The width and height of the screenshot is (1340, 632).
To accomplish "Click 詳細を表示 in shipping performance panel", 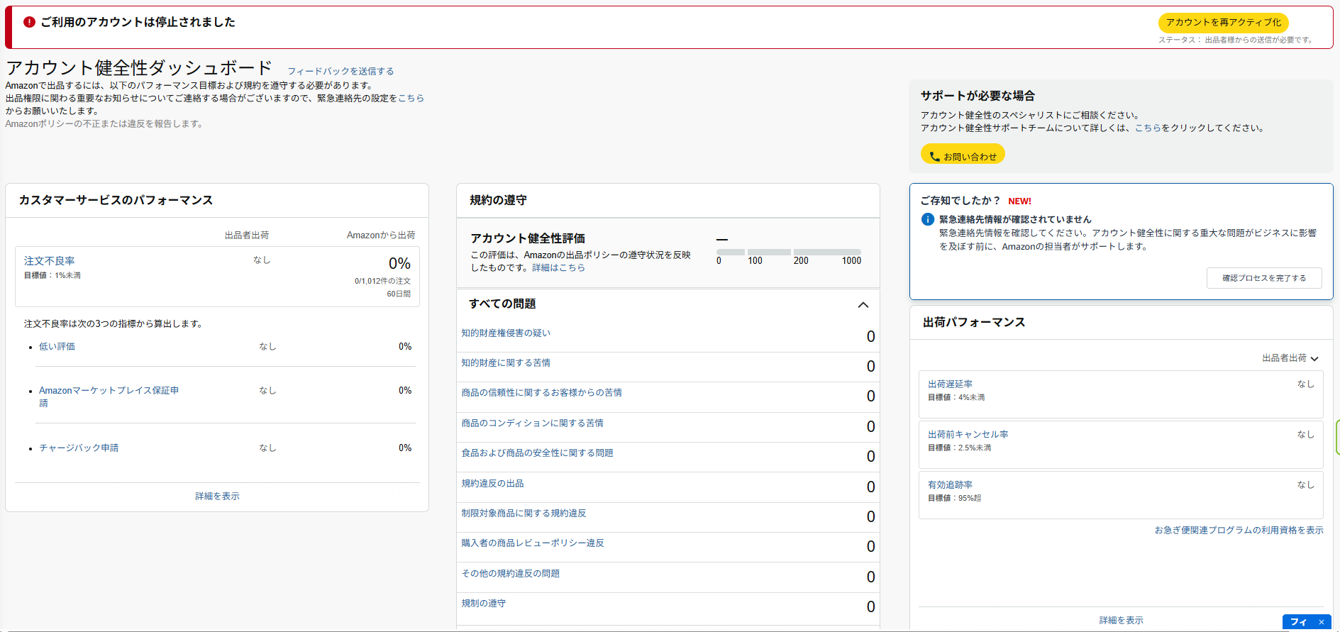I will point(1121,620).
